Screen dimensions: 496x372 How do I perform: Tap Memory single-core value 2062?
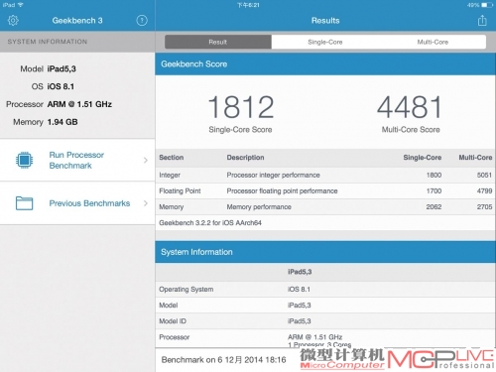pos(434,206)
